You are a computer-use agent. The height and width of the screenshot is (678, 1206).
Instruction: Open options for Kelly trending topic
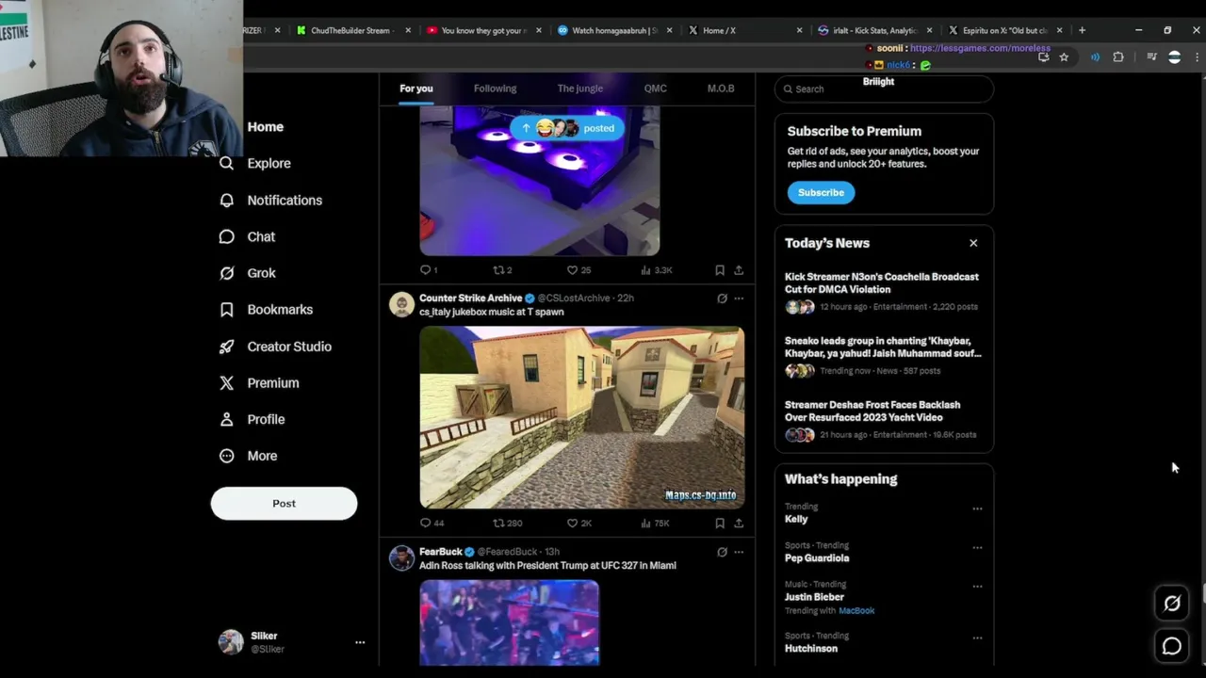click(977, 508)
